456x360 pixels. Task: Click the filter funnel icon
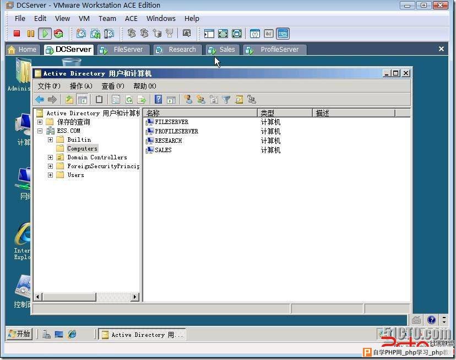point(226,100)
